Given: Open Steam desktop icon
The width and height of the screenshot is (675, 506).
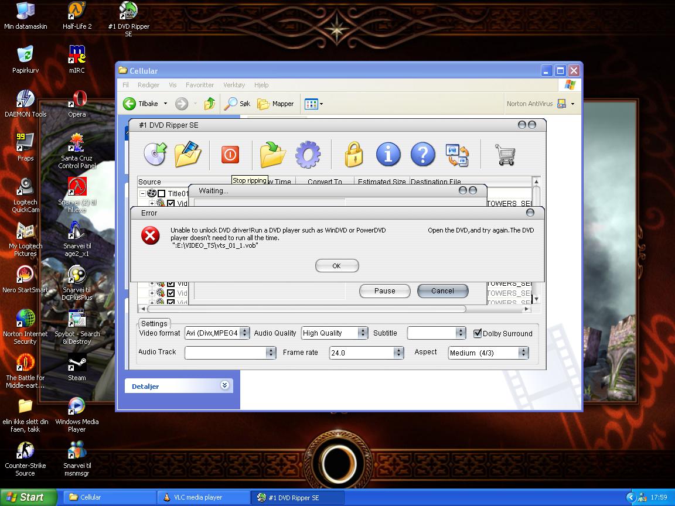Looking at the screenshot, I should (x=77, y=367).
